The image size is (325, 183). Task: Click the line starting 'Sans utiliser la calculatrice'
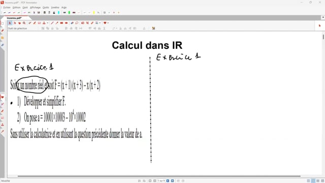click(76, 134)
